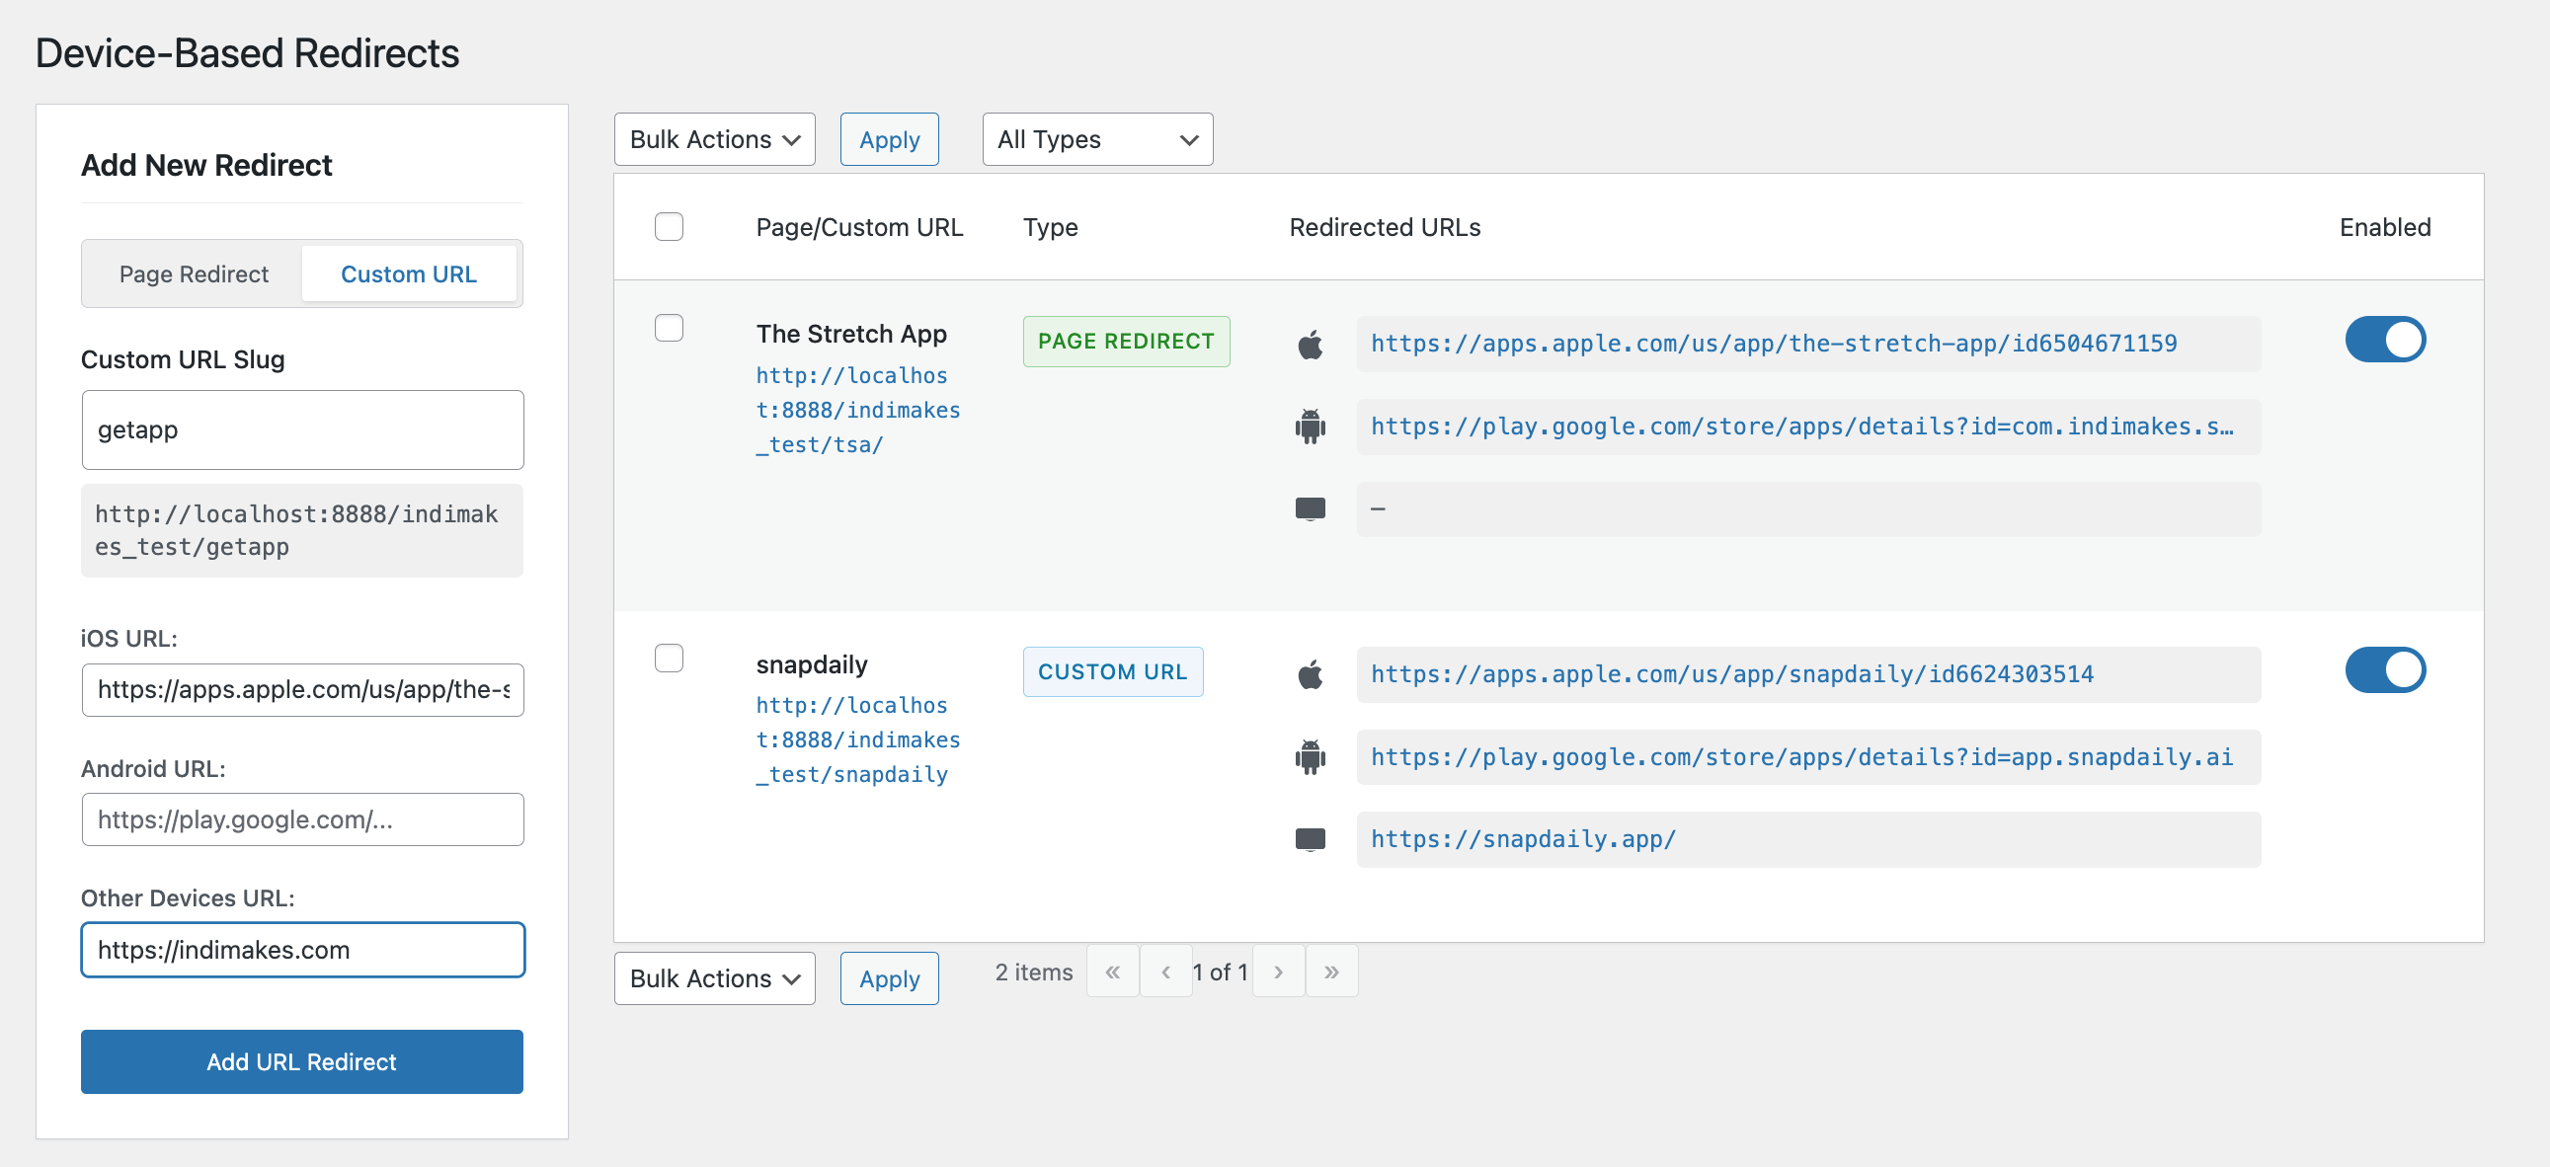The image size is (2550, 1167).
Task: Click the Enabled column header
Action: tap(2385, 227)
